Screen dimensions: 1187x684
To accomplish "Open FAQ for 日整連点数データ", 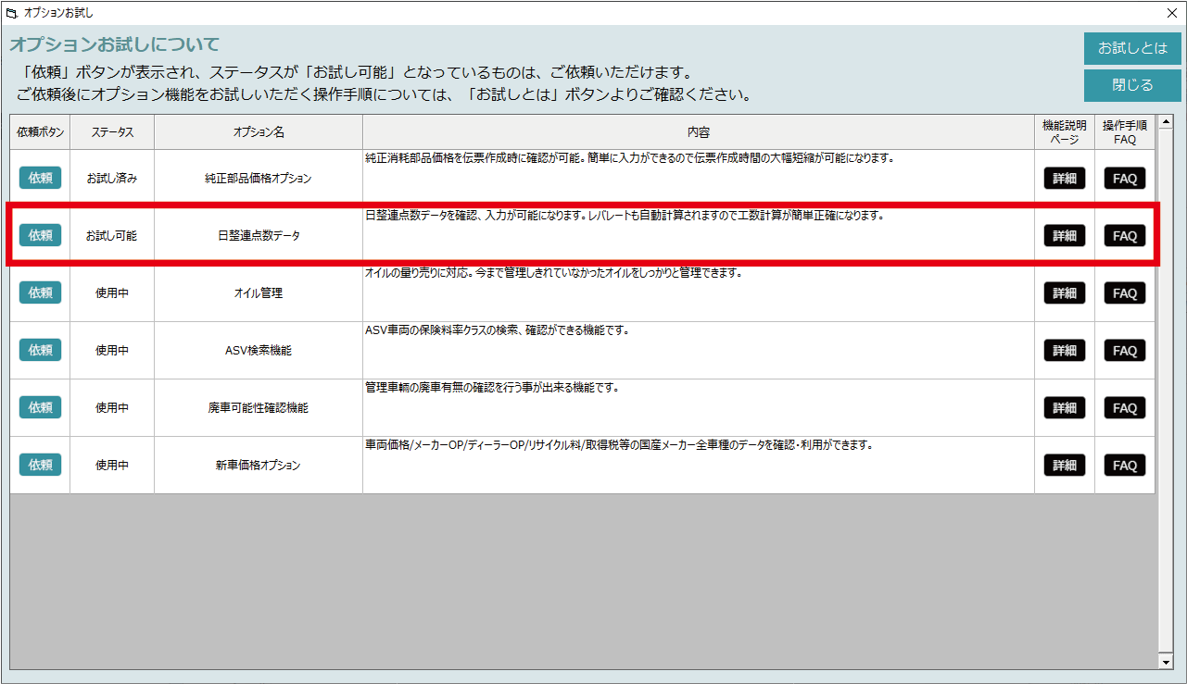I will pyautogui.click(x=1125, y=236).
